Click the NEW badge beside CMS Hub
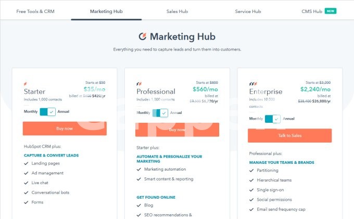The image size is (354, 219). tap(331, 10)
